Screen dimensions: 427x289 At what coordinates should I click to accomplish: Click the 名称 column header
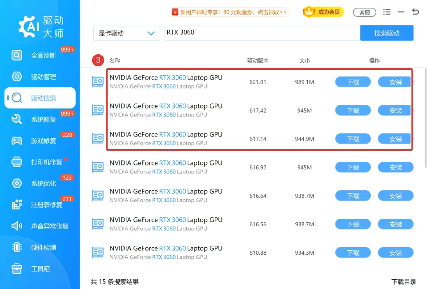pos(115,60)
